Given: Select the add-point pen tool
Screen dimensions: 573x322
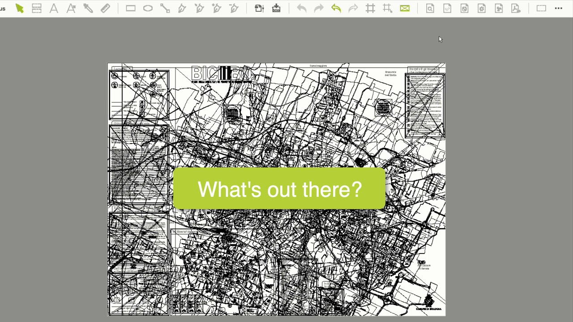Looking at the screenshot, I should (216, 8).
